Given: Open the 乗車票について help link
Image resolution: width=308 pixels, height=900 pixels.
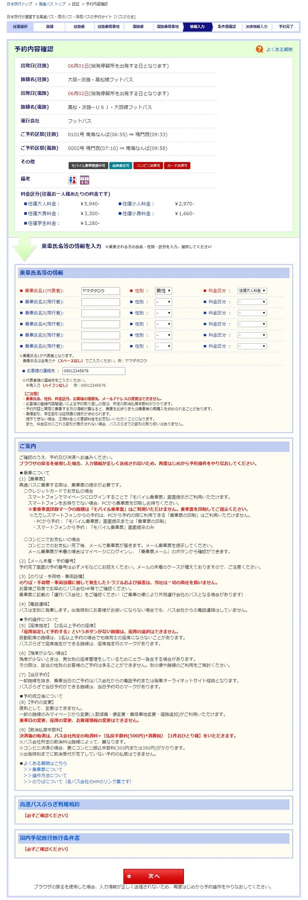Looking at the screenshot, I should point(45,769).
